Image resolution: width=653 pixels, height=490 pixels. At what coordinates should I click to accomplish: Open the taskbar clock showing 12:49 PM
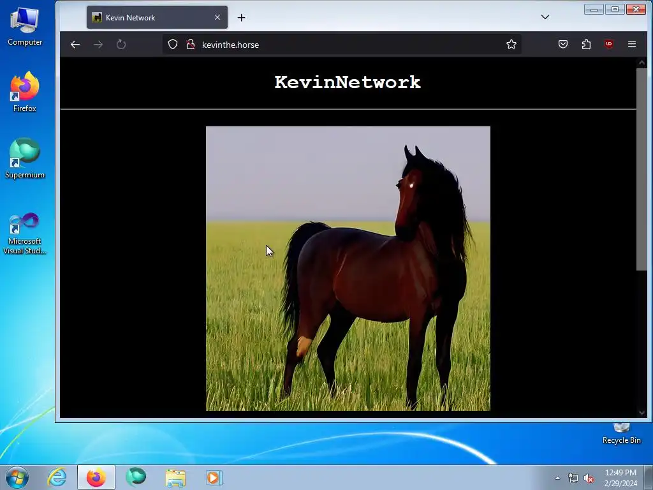pos(620,478)
